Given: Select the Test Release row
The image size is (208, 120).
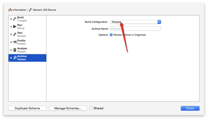Looking at the screenshot, I should coord(27,34).
